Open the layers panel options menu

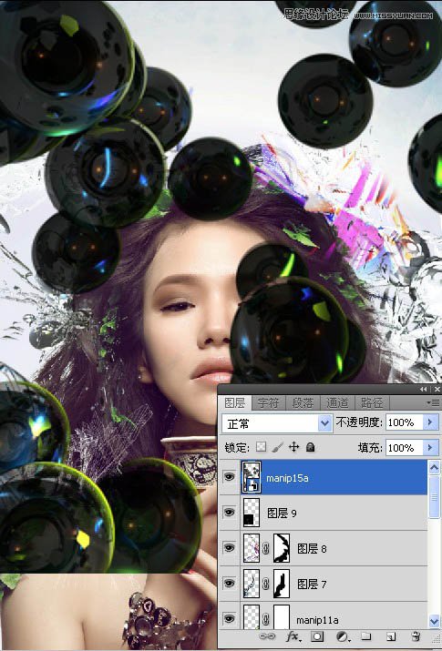433,402
